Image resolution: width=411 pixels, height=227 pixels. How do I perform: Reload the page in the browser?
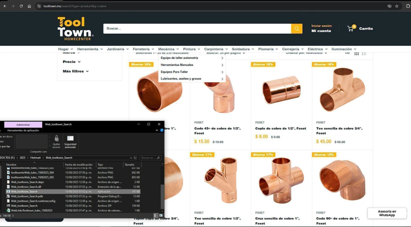[x=21, y=6]
